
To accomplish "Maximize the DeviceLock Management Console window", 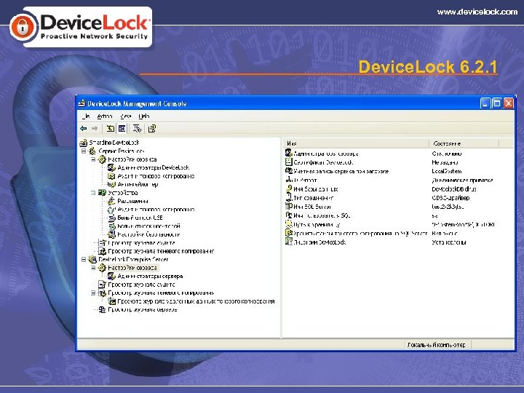I will (497, 103).
